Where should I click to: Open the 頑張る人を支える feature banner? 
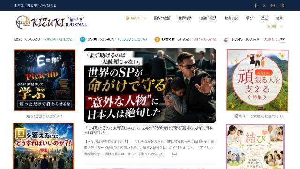click(x=257, y=80)
